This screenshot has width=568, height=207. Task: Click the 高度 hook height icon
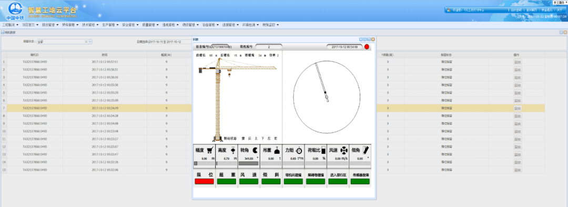point(232,150)
